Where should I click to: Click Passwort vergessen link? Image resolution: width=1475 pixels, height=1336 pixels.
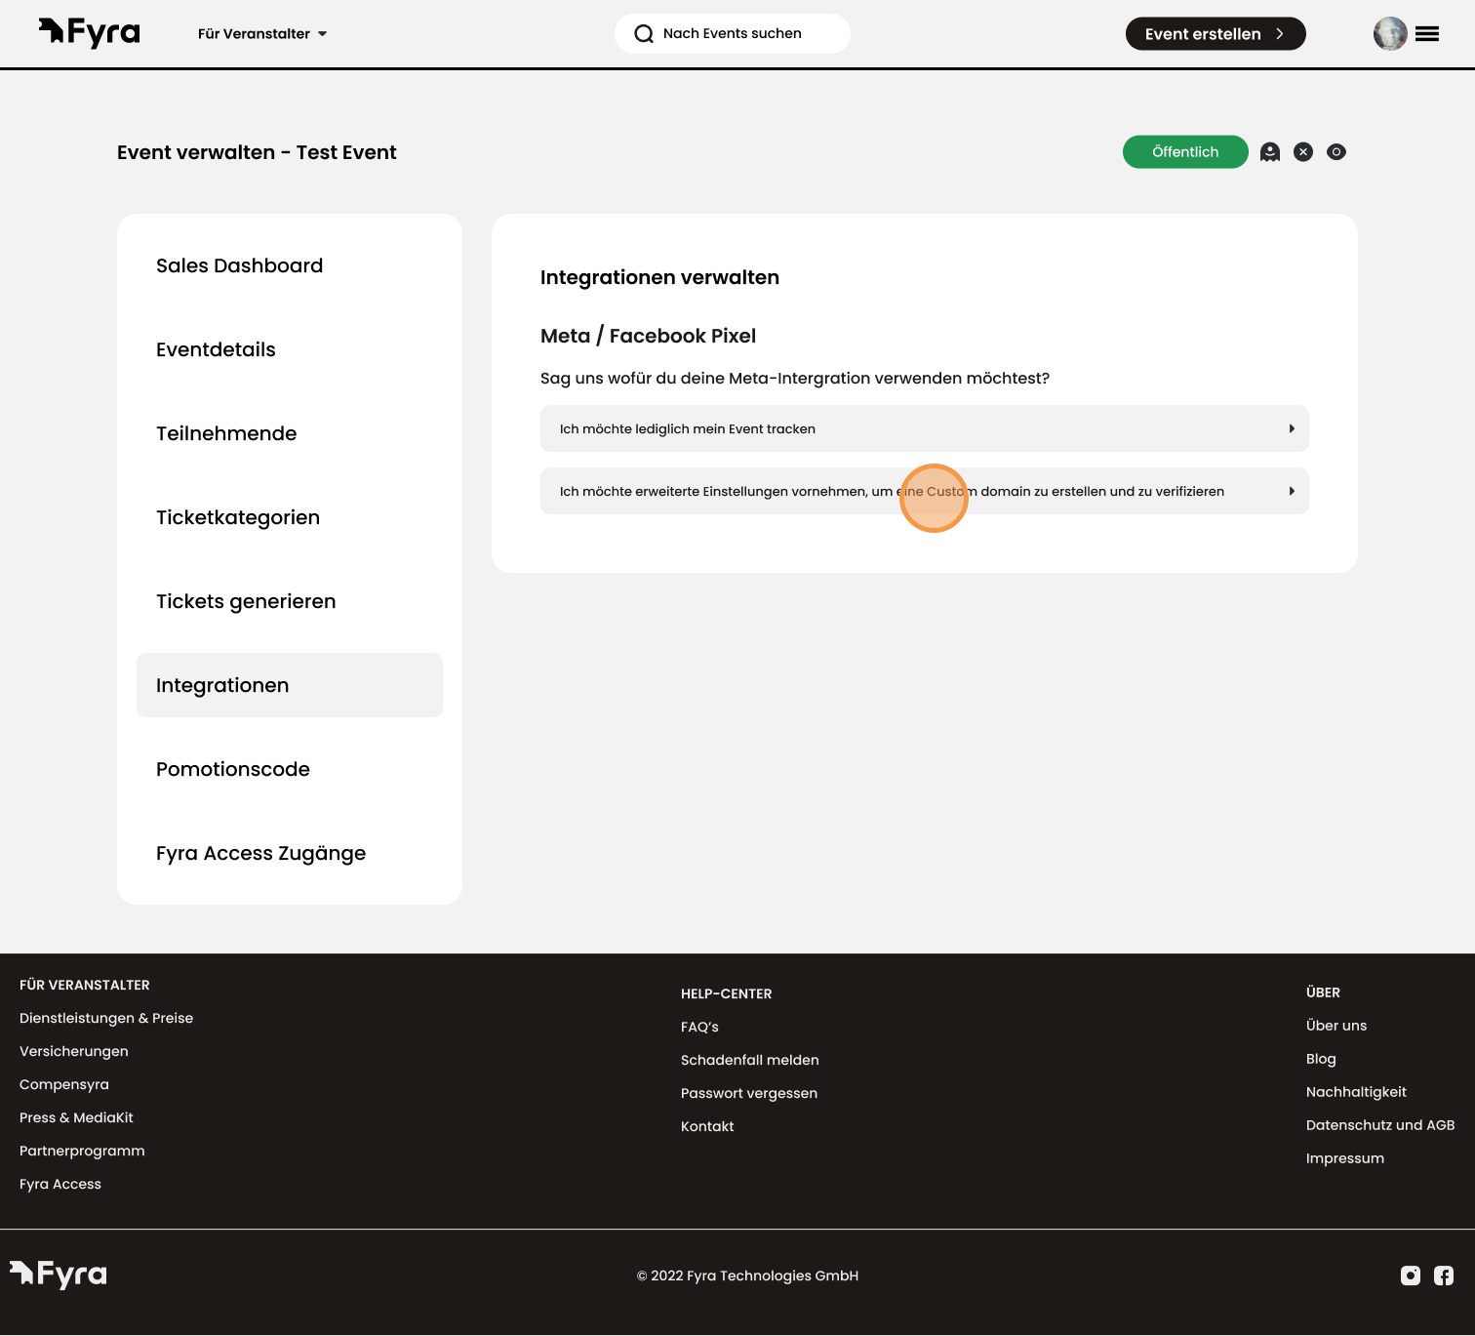(x=749, y=1093)
